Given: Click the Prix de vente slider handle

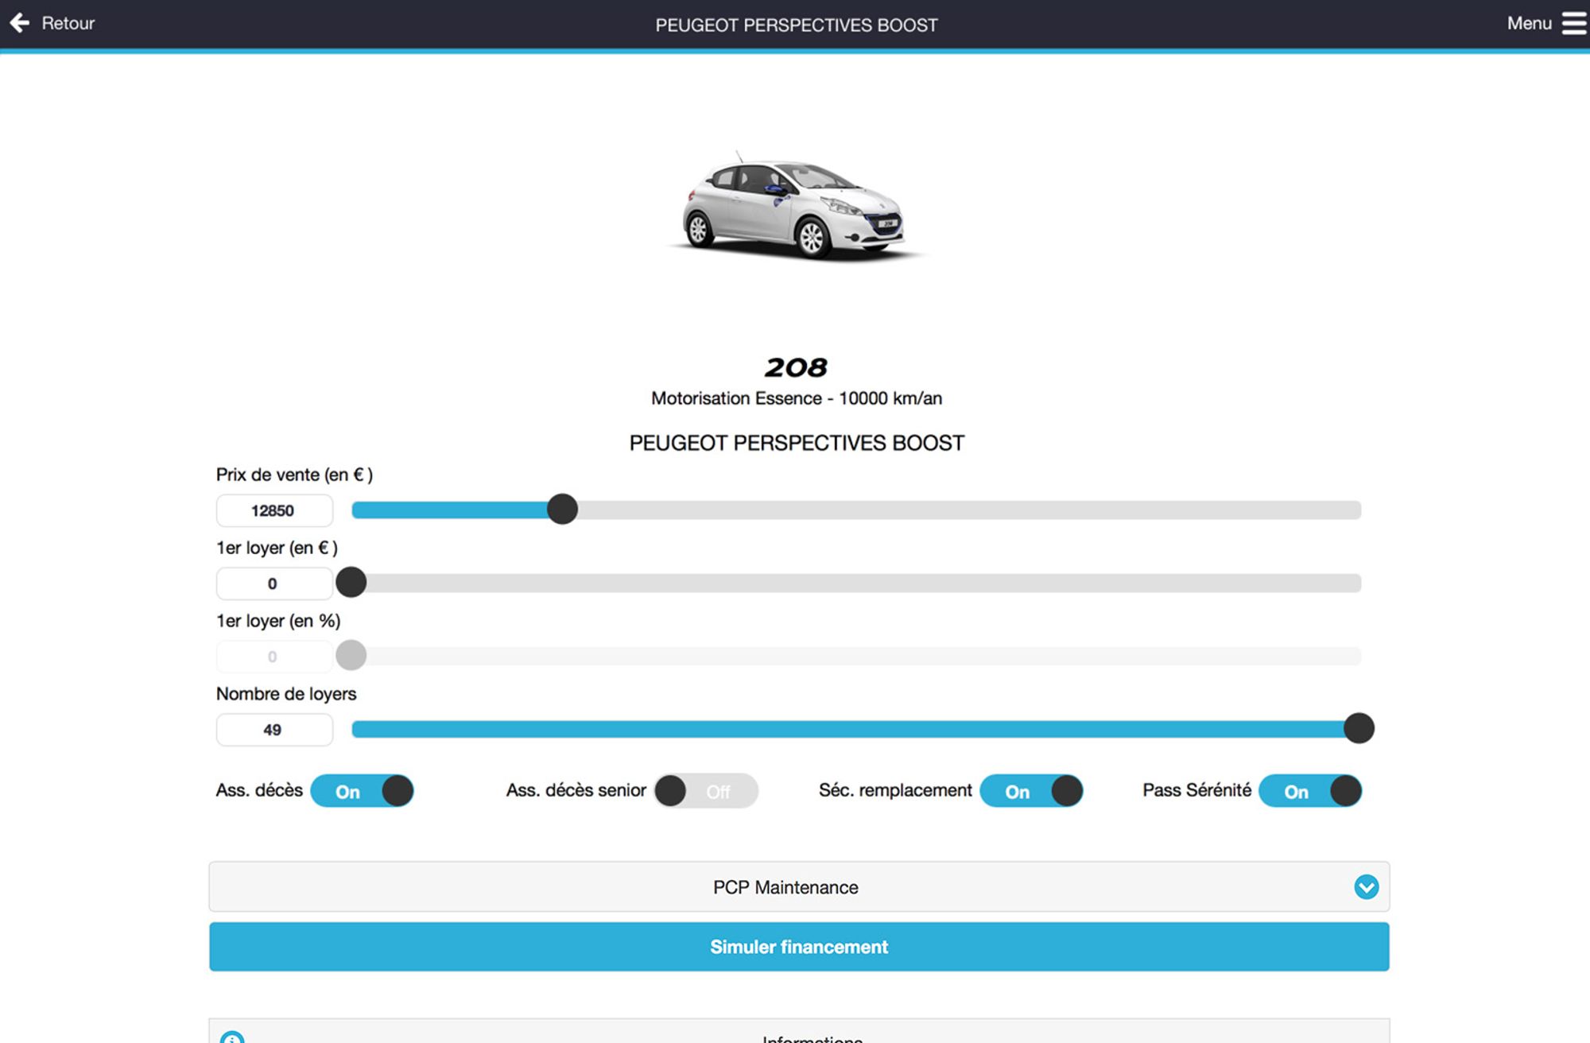Looking at the screenshot, I should pyautogui.click(x=562, y=509).
